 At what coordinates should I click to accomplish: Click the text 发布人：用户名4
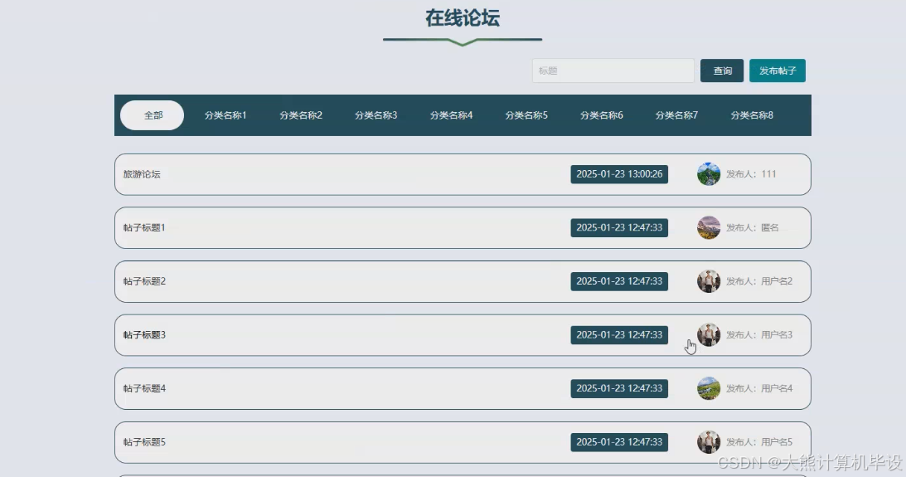point(759,388)
